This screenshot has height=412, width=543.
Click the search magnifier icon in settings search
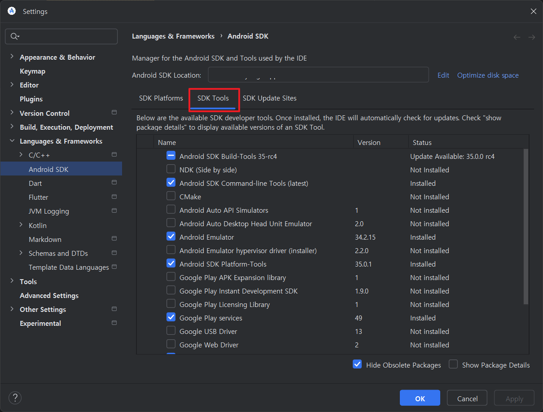click(14, 36)
